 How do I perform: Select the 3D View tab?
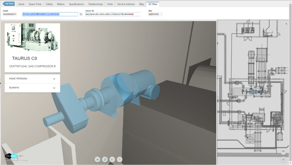[x=153, y=4]
